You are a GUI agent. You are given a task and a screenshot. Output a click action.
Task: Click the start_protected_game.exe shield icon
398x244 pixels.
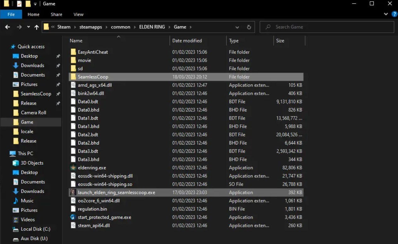point(73,217)
